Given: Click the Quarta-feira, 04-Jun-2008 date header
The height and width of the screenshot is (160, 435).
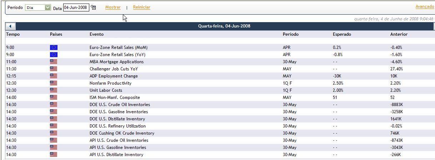Looking at the screenshot, I should 224,26.
